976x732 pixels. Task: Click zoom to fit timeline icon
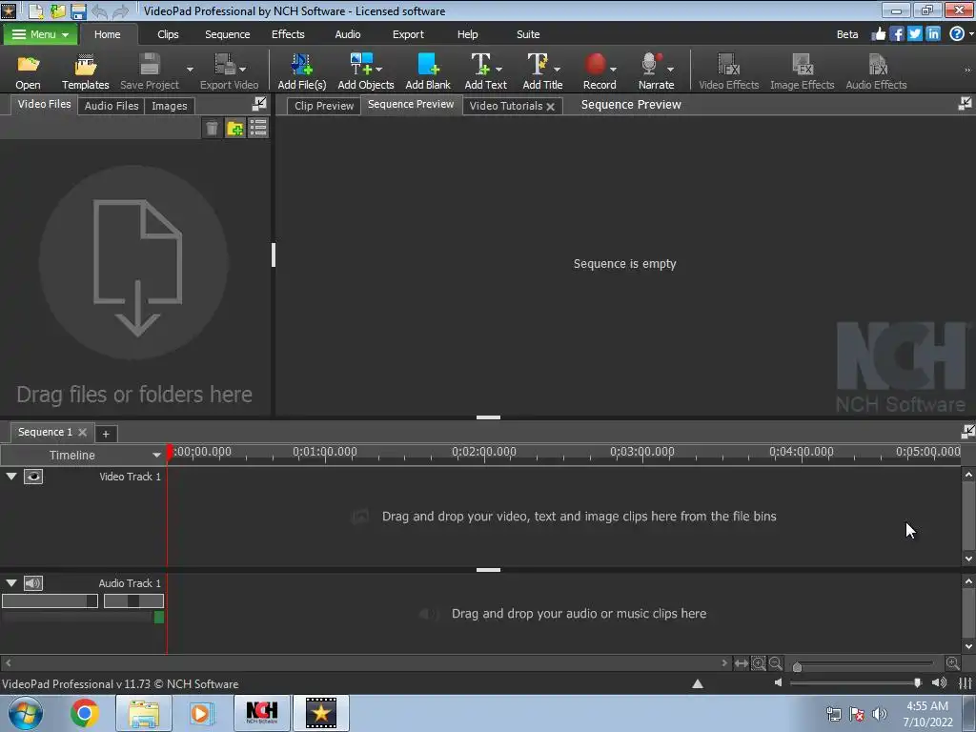[x=741, y=663]
